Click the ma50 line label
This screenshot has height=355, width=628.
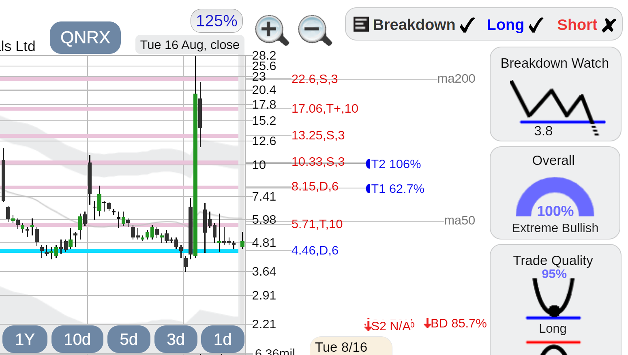(459, 220)
